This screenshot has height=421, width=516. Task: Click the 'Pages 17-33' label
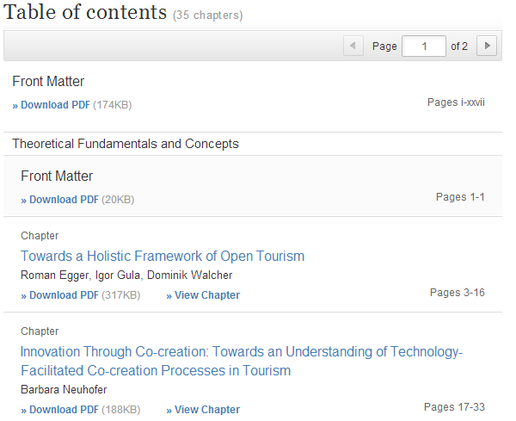(454, 407)
